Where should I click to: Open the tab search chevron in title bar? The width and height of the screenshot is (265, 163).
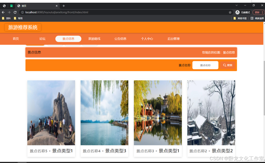(237, 5)
